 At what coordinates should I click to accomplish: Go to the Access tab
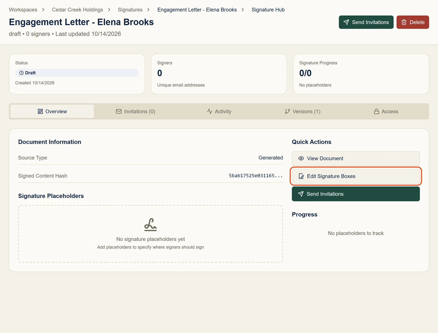[386, 111]
